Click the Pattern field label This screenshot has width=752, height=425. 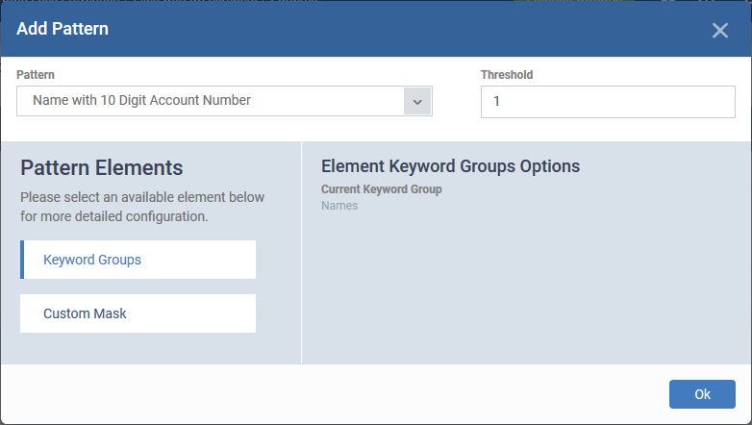pyautogui.click(x=36, y=75)
